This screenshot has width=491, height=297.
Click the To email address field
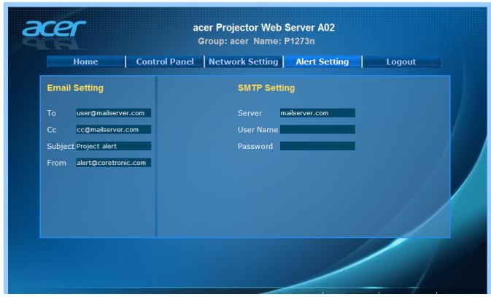coord(113,113)
